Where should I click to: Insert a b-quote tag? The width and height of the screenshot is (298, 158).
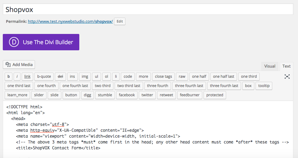(x=44, y=77)
